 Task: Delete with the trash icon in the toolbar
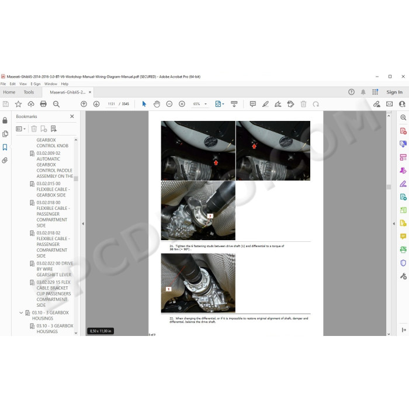(303, 104)
